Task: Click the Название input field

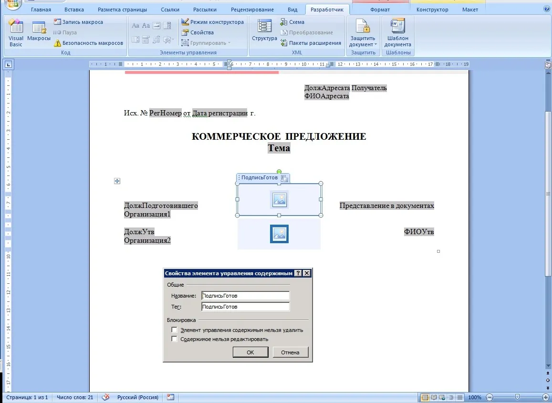Action: [x=246, y=296]
